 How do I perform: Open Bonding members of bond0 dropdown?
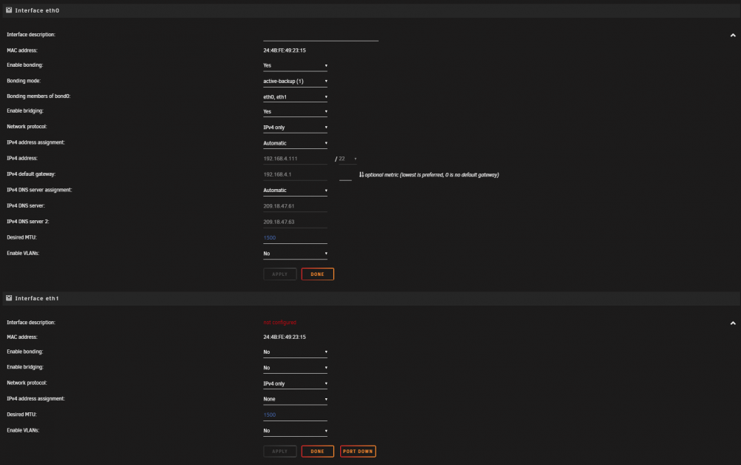pyautogui.click(x=296, y=97)
